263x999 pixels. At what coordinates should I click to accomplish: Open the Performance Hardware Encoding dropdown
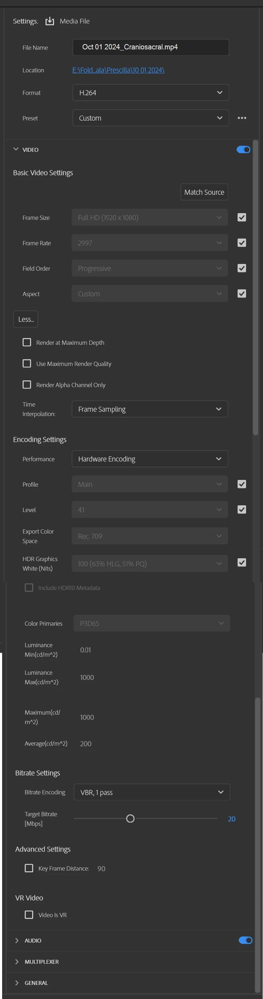[x=150, y=459]
